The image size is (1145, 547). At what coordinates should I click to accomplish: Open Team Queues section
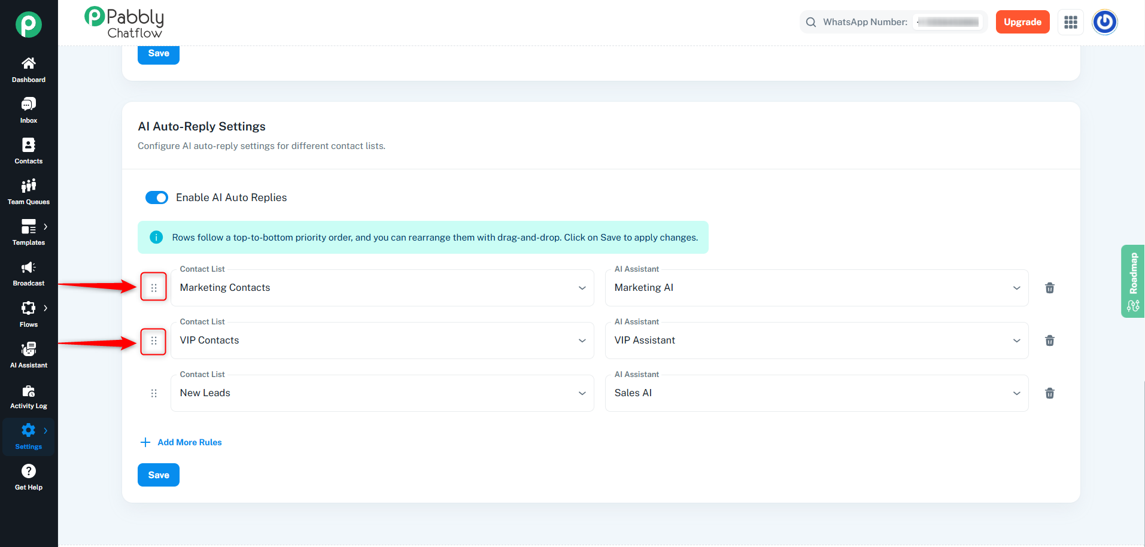tap(29, 192)
